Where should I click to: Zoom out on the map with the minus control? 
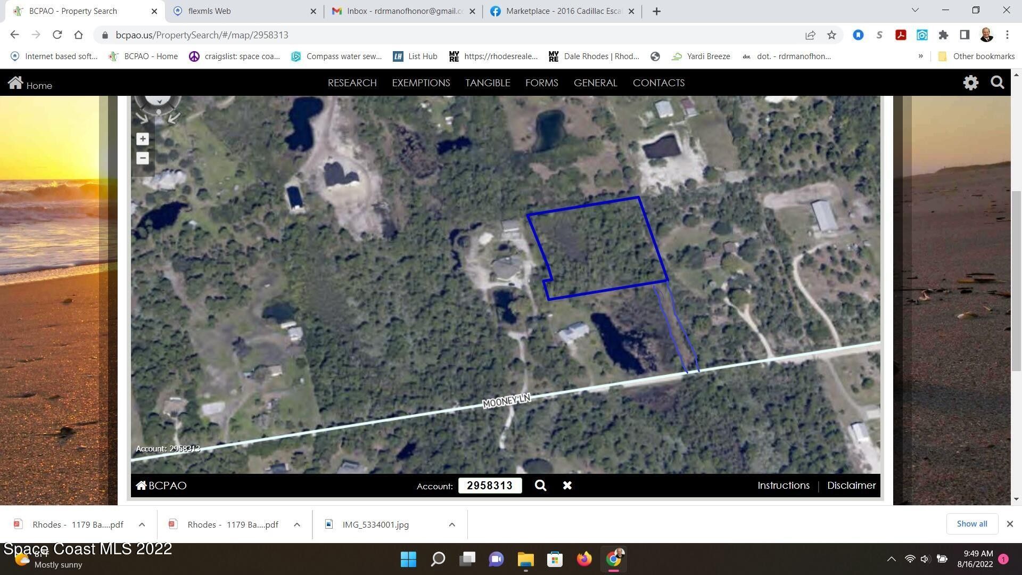142,158
